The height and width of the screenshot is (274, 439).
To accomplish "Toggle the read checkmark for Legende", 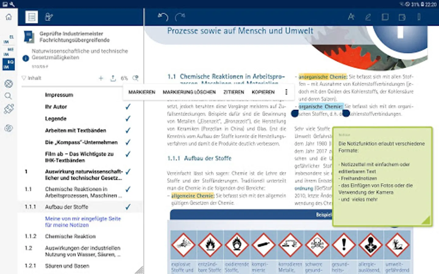I will pyautogui.click(x=128, y=118).
